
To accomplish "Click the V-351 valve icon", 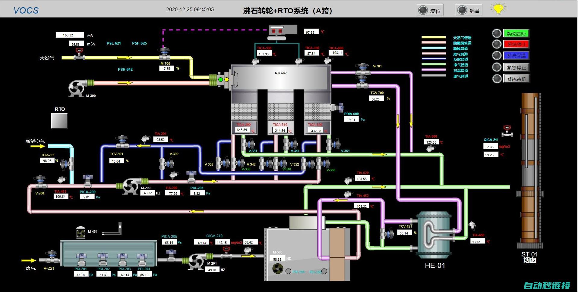I will 334,144.
